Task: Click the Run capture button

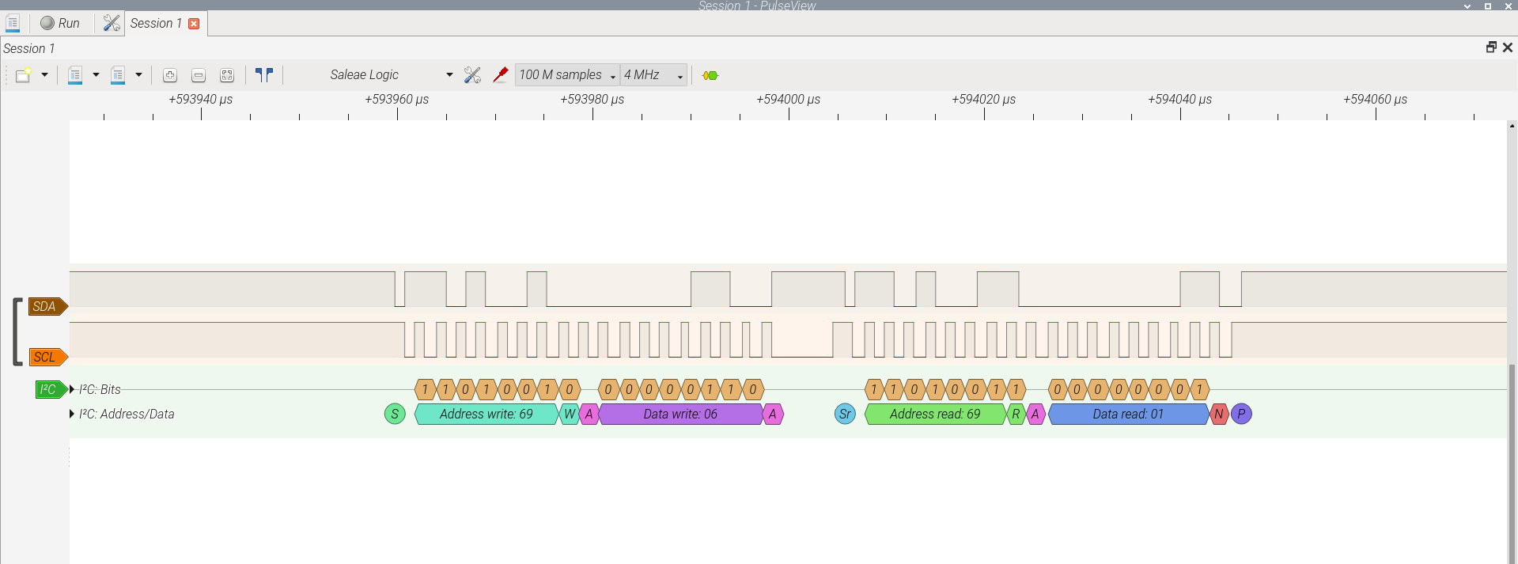Action: coord(60,23)
